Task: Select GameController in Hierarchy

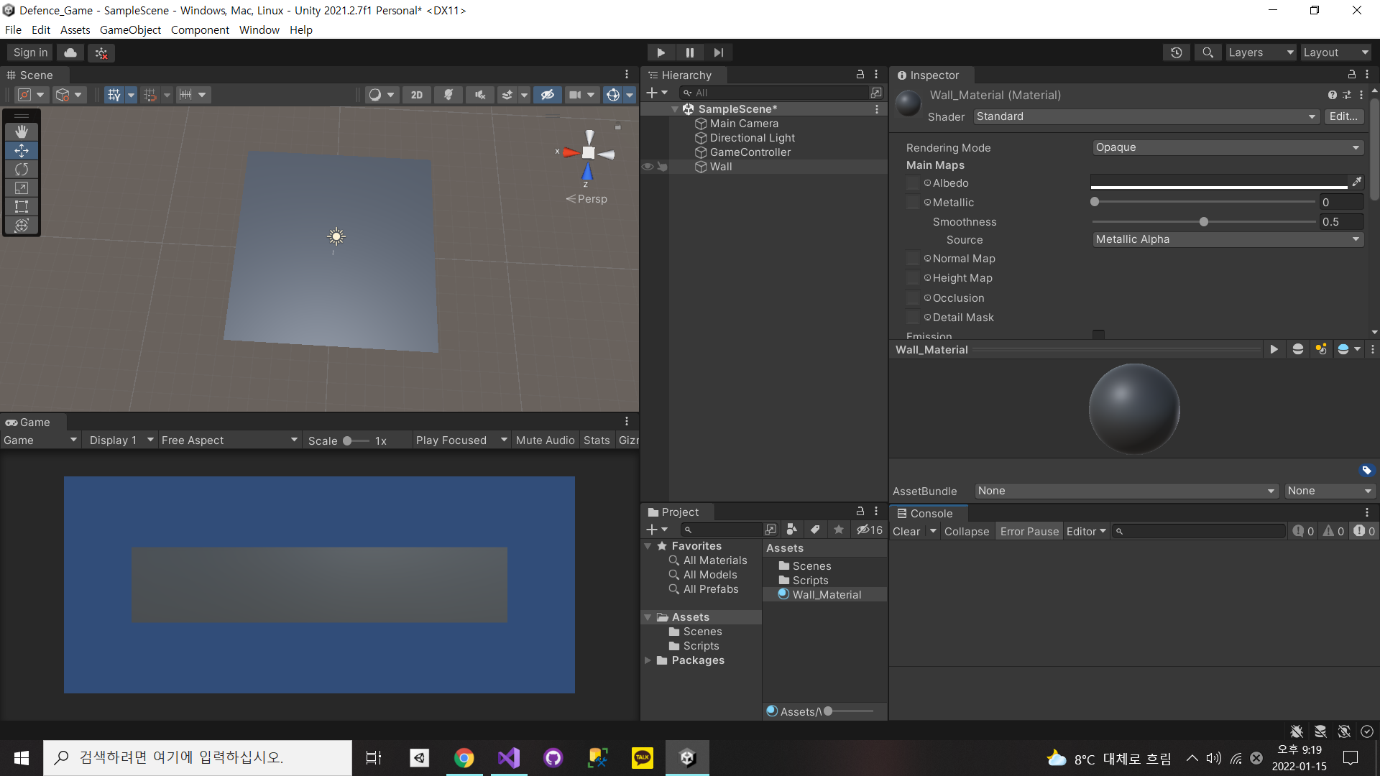Action: 750,152
